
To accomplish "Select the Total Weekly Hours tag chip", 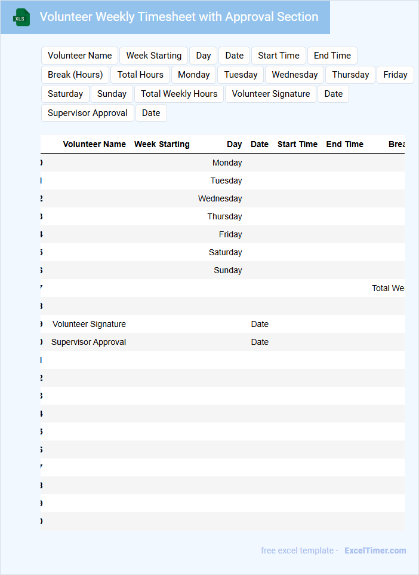I will click(x=179, y=94).
